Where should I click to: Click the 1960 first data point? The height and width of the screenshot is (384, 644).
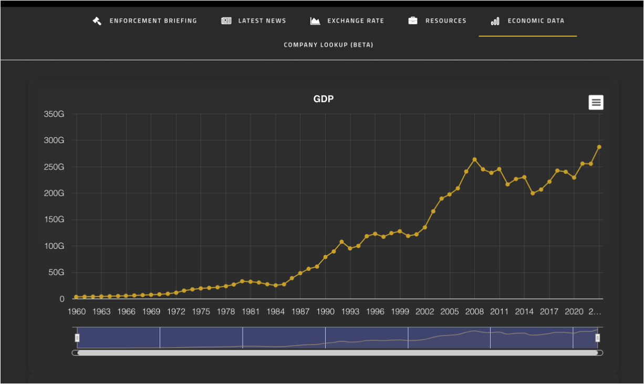[x=76, y=297]
